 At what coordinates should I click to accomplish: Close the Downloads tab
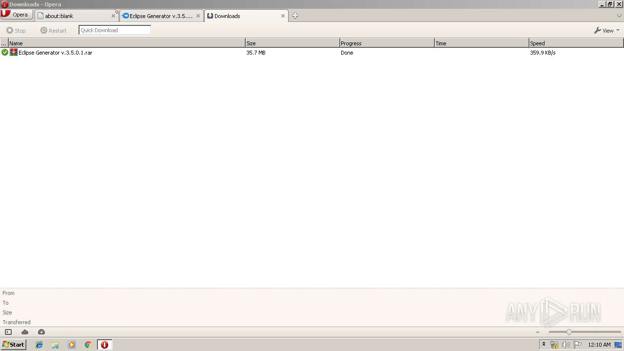(x=283, y=16)
